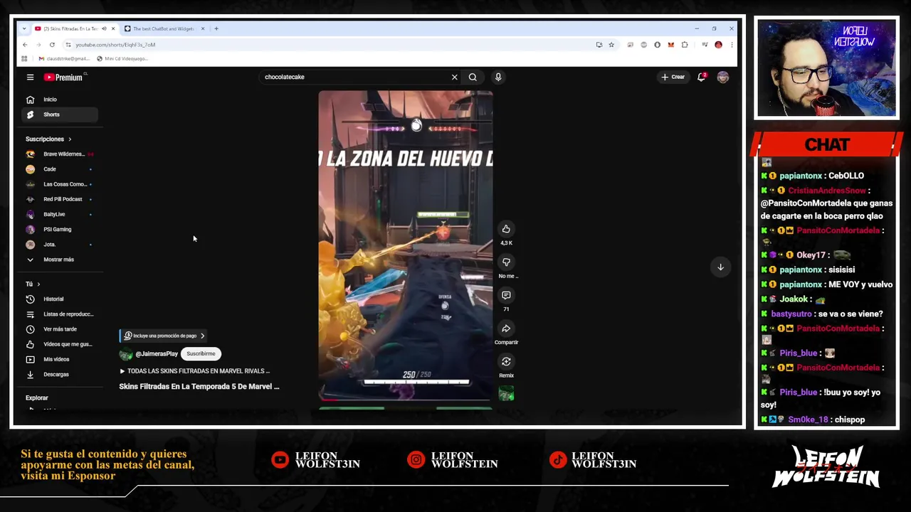Open Historial in the sidebar
This screenshot has height=512, width=911.
[x=60, y=299]
